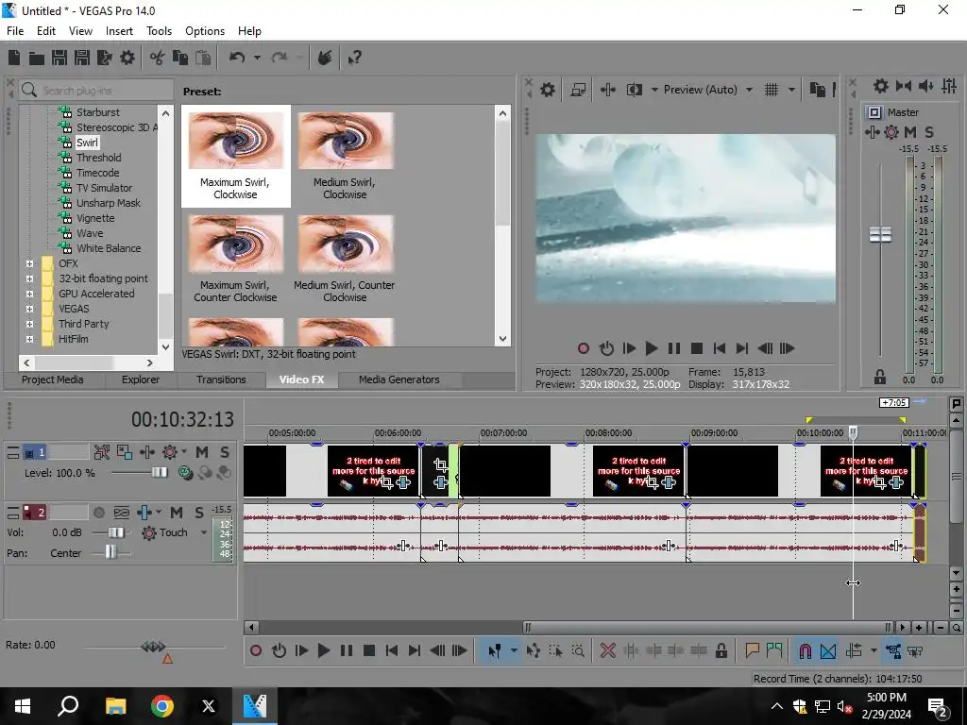Toggle Lock Envelopes to Events icon
This screenshot has height=725, width=967.
[x=893, y=650]
